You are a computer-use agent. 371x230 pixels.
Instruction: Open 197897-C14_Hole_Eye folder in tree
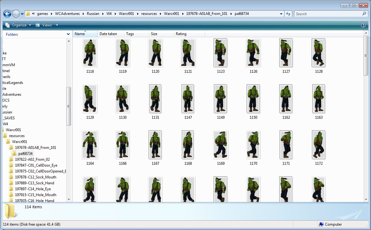point(33,189)
